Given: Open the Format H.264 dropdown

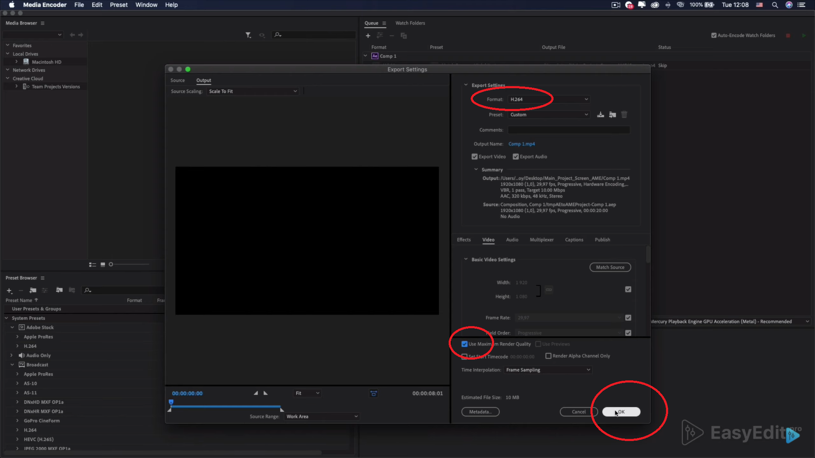Looking at the screenshot, I should 549,99.
